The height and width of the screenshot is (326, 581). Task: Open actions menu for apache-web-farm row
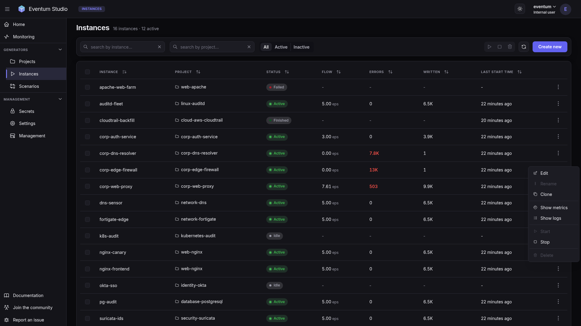[558, 87]
